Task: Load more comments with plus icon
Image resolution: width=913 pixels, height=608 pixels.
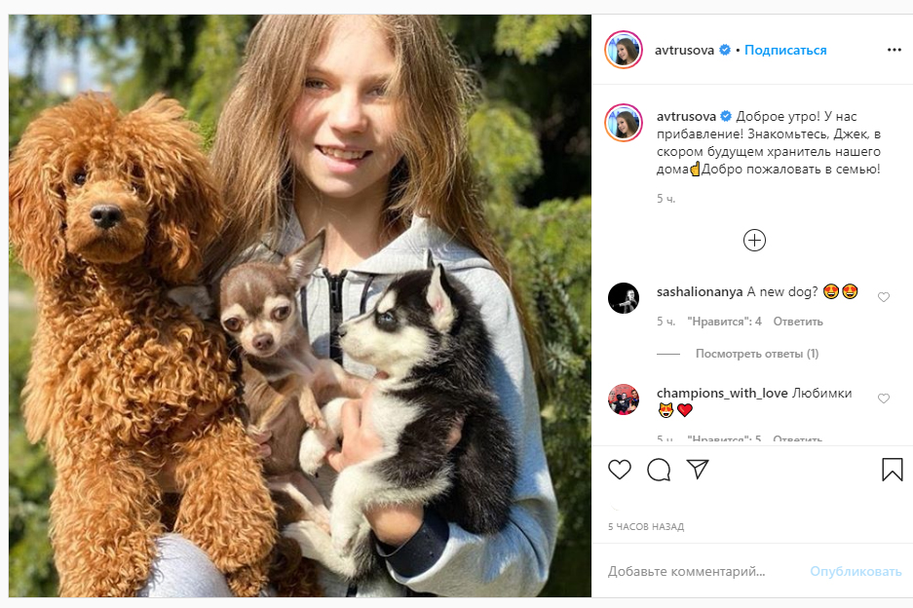Action: (x=754, y=240)
